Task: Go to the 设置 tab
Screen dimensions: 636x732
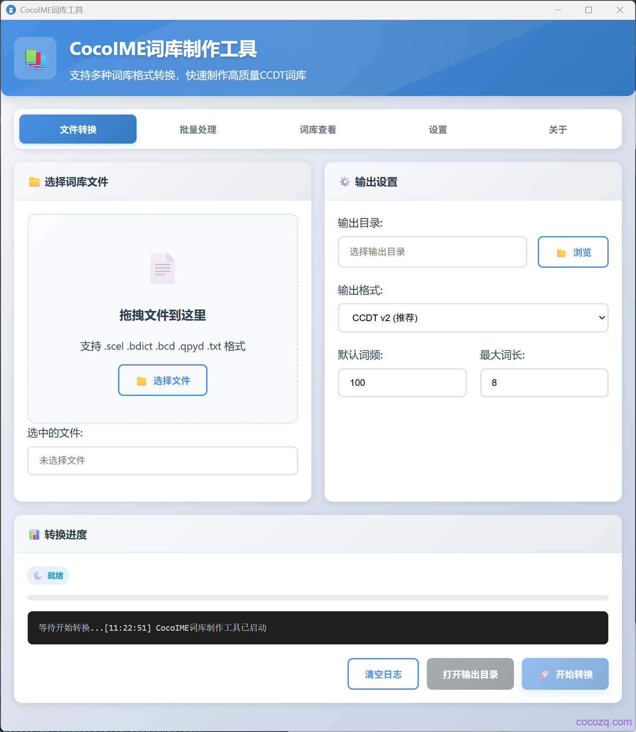Action: pyautogui.click(x=438, y=129)
